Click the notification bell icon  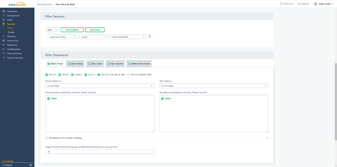point(315,4)
